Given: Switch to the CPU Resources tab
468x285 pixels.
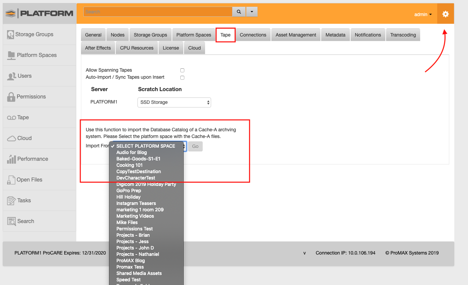Looking at the screenshot, I should click(x=137, y=48).
